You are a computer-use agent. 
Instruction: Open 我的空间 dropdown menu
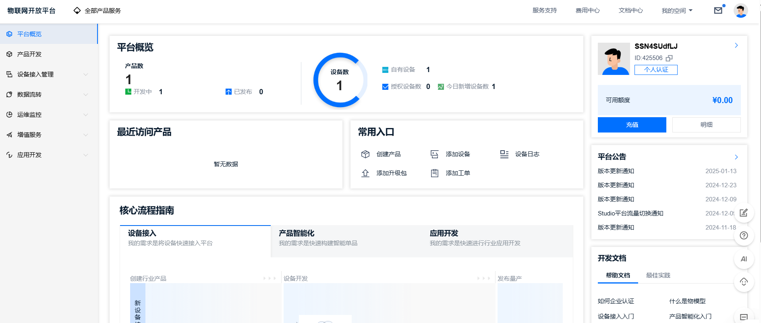(677, 10)
